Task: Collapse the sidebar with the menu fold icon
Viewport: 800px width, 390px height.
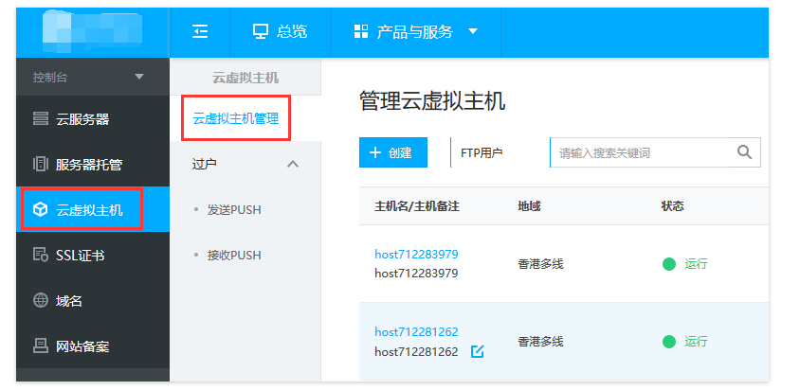Action: tap(200, 32)
